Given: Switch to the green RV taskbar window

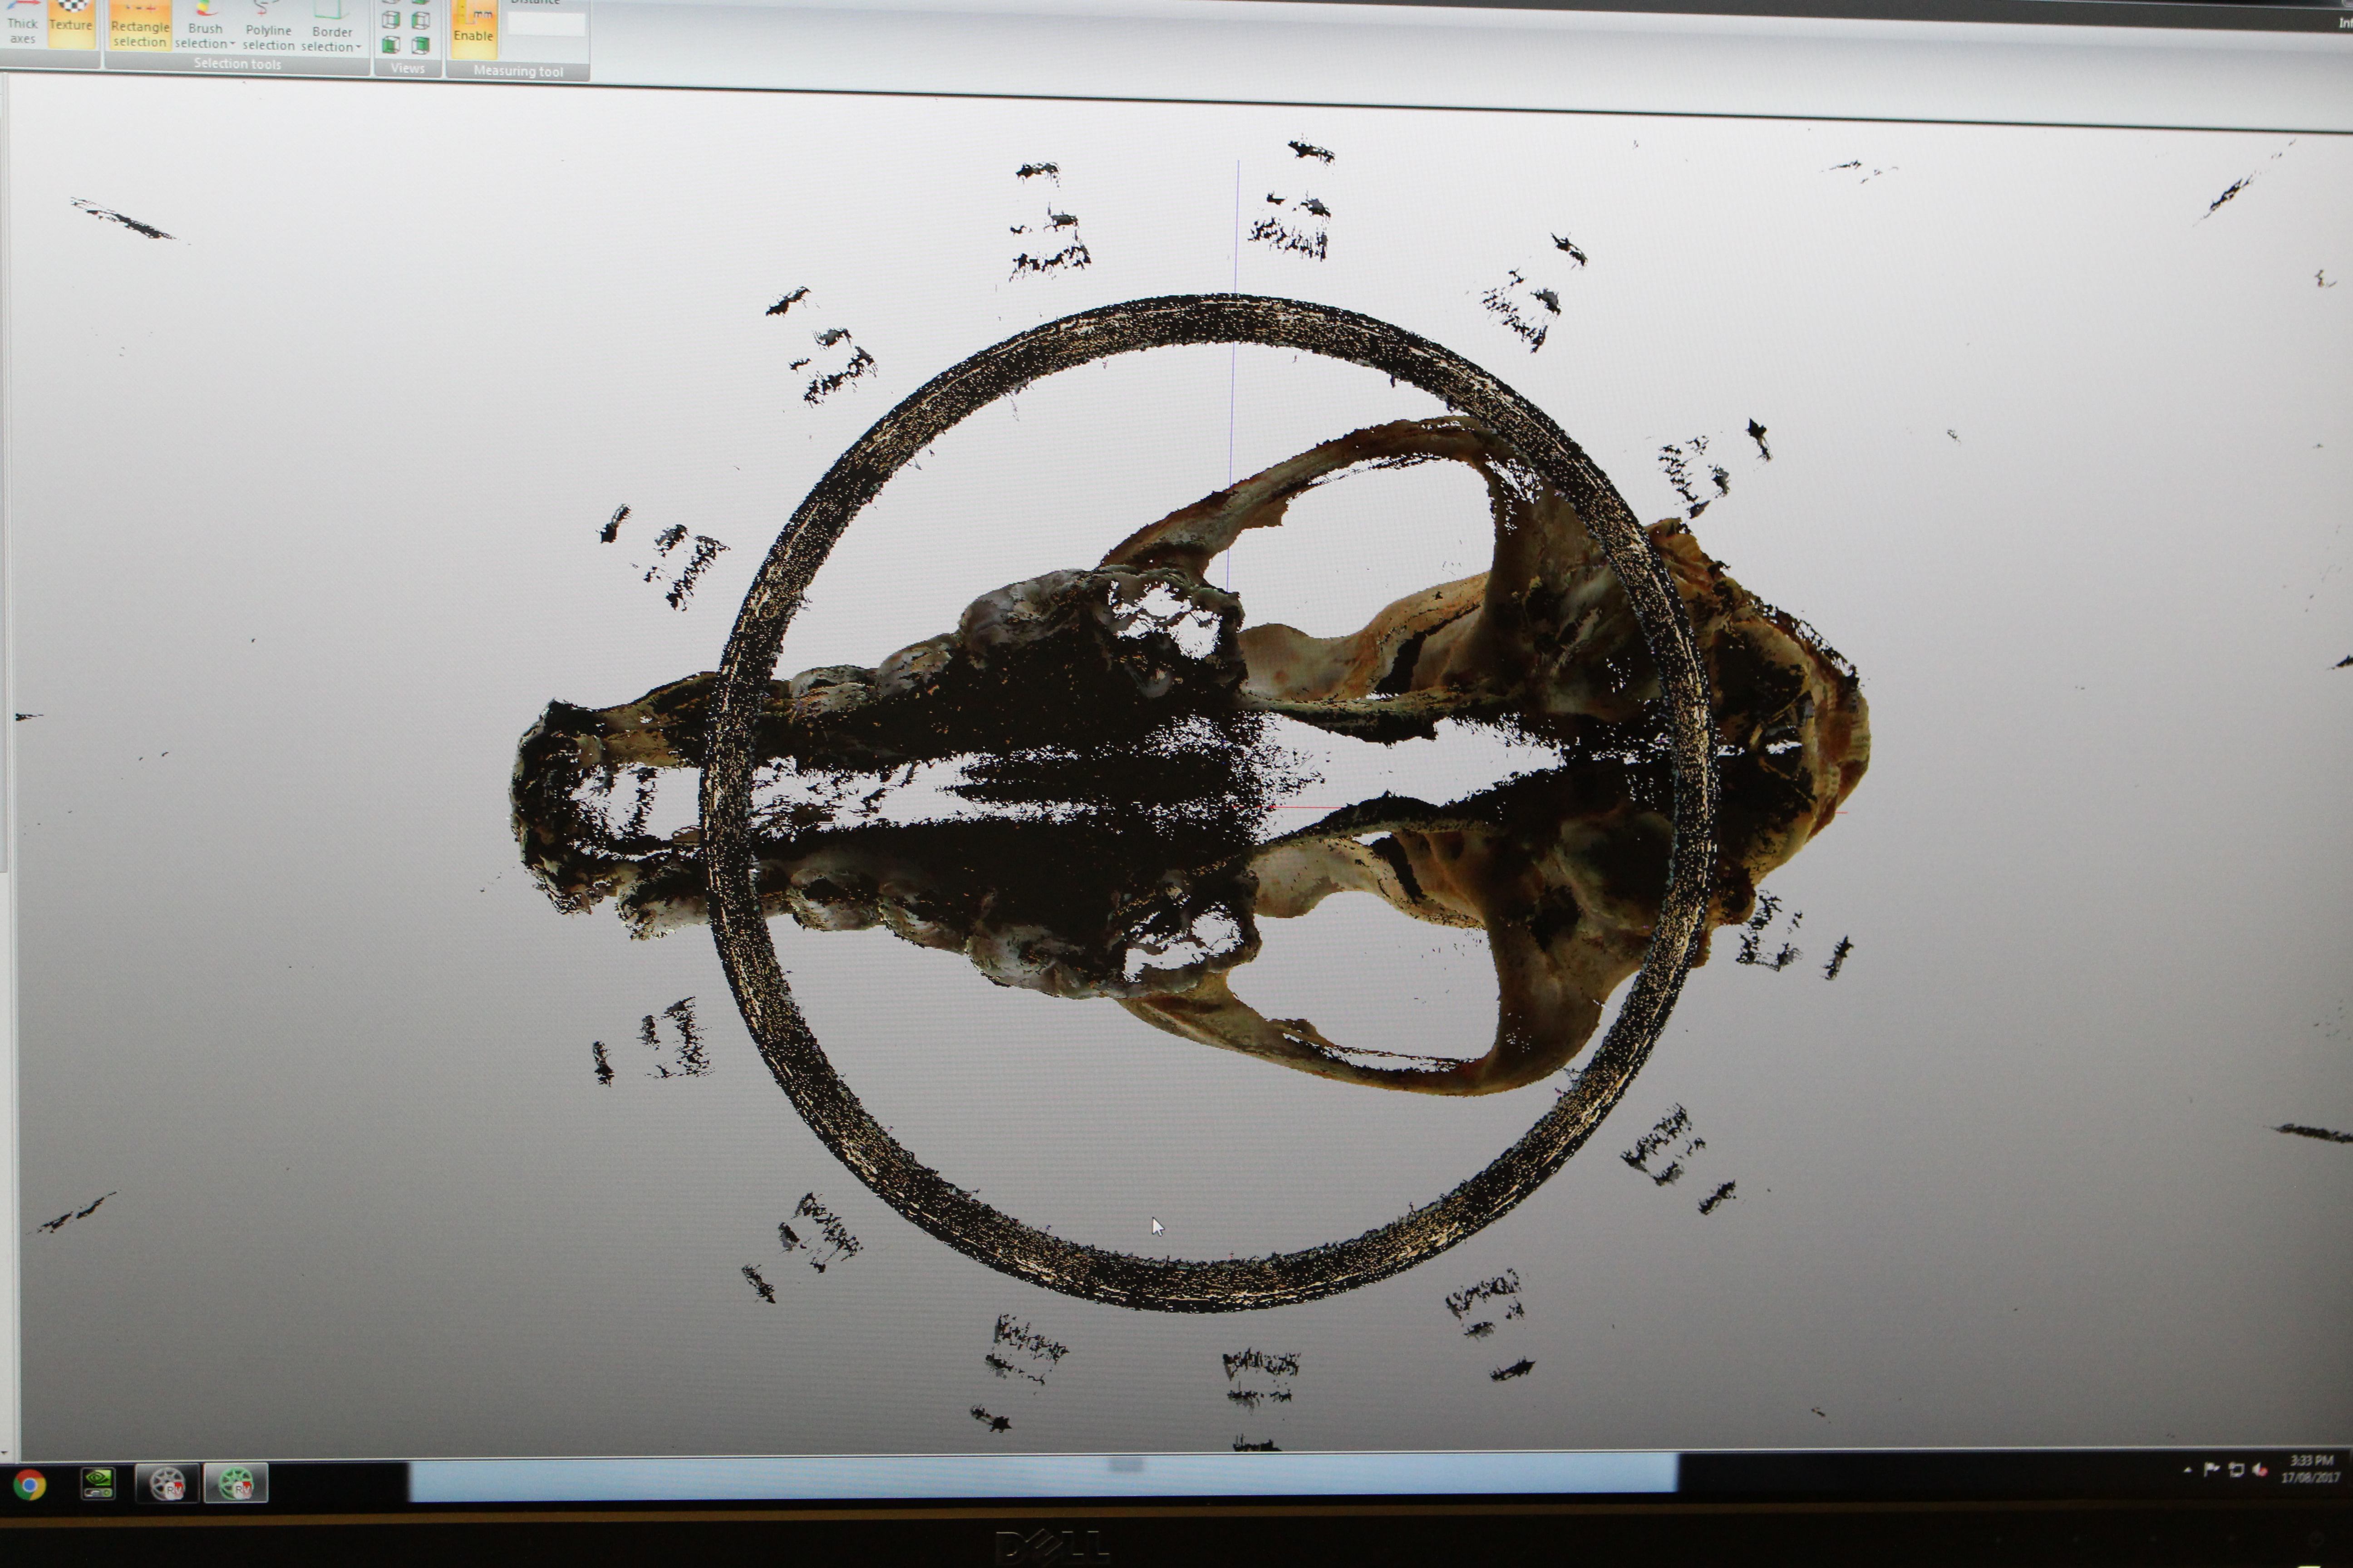Looking at the screenshot, I should (236, 1484).
